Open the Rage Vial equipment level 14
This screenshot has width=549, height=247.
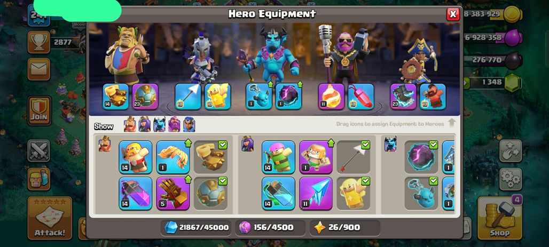click(x=136, y=193)
